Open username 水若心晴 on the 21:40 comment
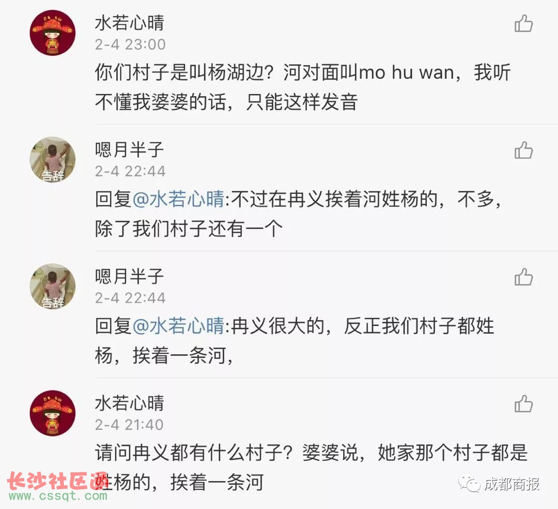The height and width of the screenshot is (509, 558). coord(129,403)
